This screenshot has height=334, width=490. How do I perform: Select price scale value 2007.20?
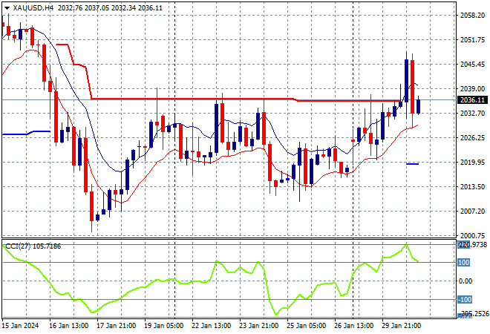coord(472,212)
